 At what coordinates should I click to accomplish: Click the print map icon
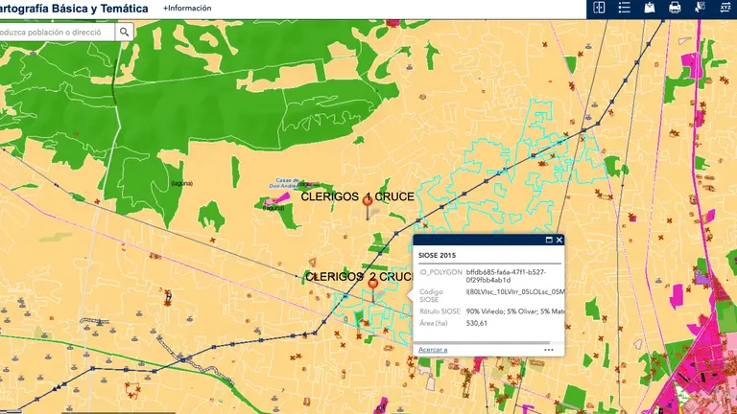(x=674, y=8)
